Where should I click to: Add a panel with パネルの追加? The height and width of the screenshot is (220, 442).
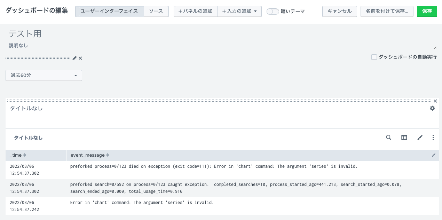196,11
